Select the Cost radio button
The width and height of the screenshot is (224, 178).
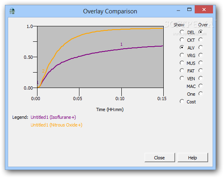(182, 101)
